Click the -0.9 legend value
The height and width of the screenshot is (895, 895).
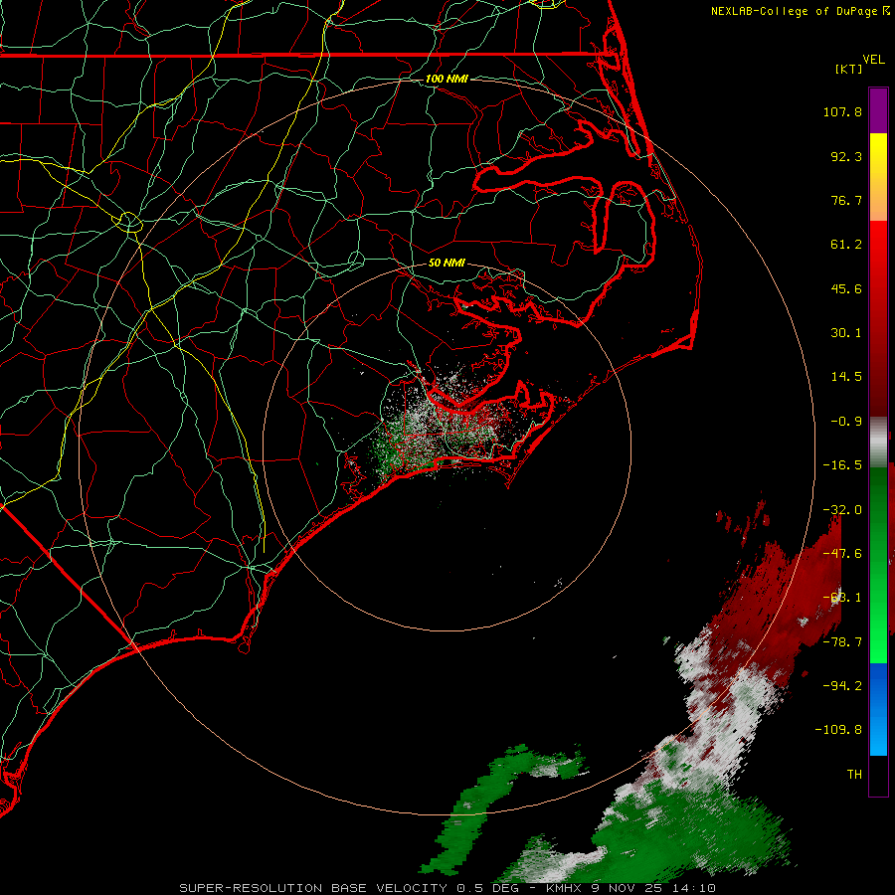click(x=846, y=422)
